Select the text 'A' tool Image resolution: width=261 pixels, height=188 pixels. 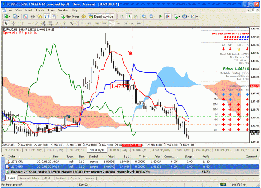tap(58, 23)
